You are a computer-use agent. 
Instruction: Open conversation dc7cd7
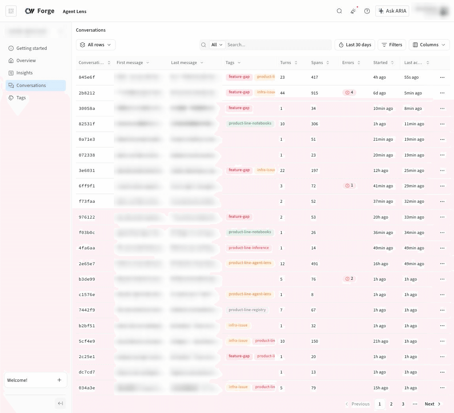(87, 372)
